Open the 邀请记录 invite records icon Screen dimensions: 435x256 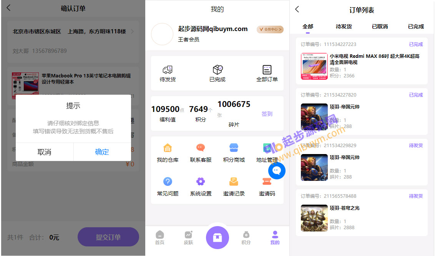[x=234, y=182]
